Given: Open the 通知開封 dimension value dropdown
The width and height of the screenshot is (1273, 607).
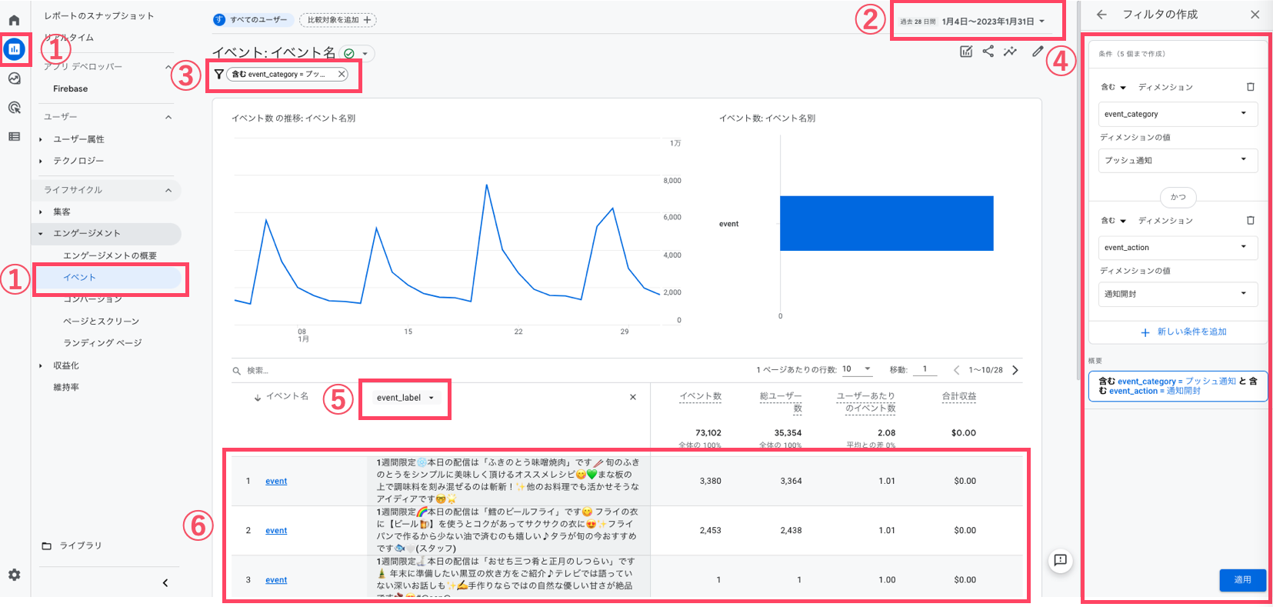Looking at the screenshot, I should (1178, 294).
